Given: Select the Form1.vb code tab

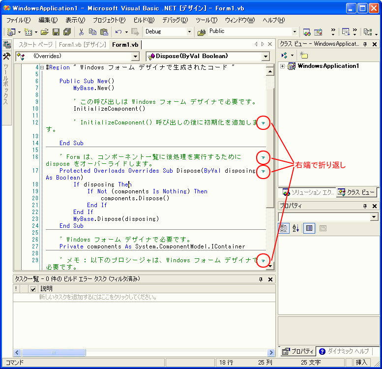Looking at the screenshot, I should tap(125, 45).
